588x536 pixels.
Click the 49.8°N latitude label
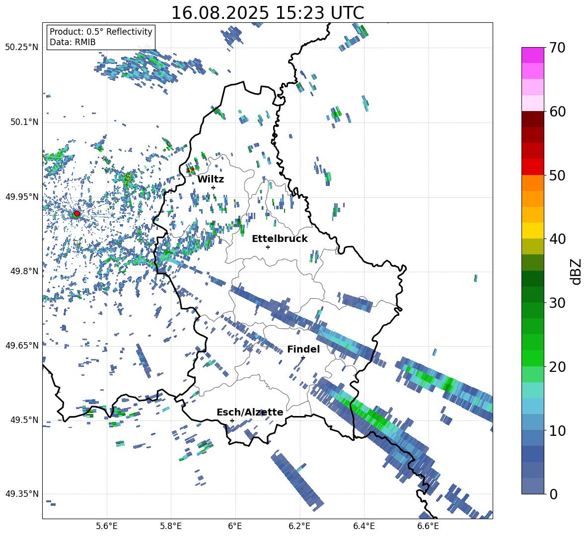[x=24, y=271]
